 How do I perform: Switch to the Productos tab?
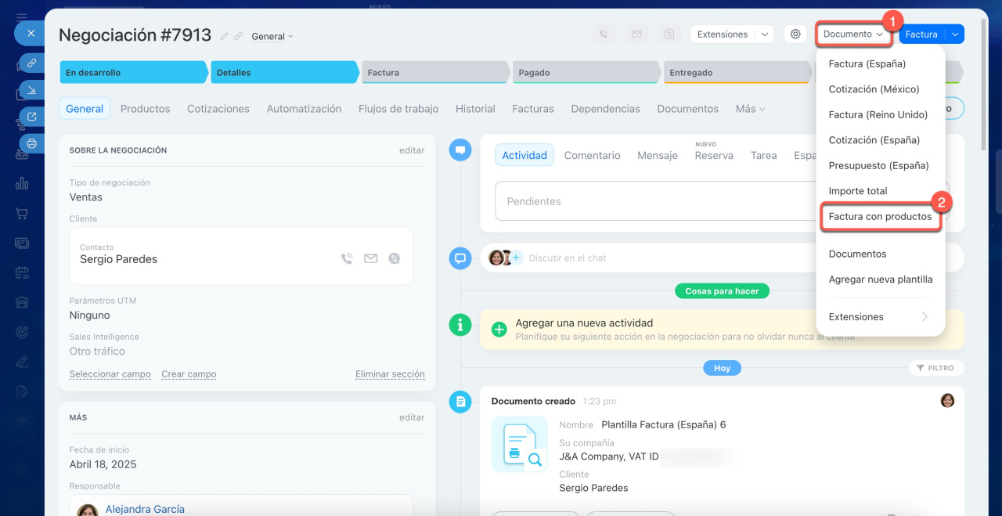tap(145, 109)
